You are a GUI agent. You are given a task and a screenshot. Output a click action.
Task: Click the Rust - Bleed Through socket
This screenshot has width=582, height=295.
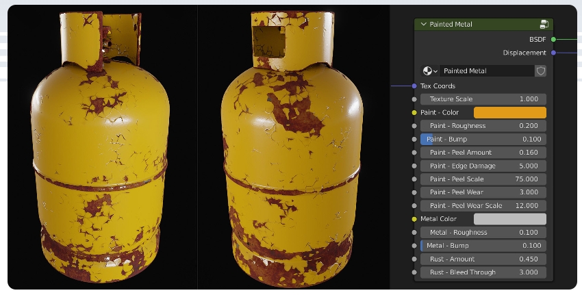coord(414,272)
